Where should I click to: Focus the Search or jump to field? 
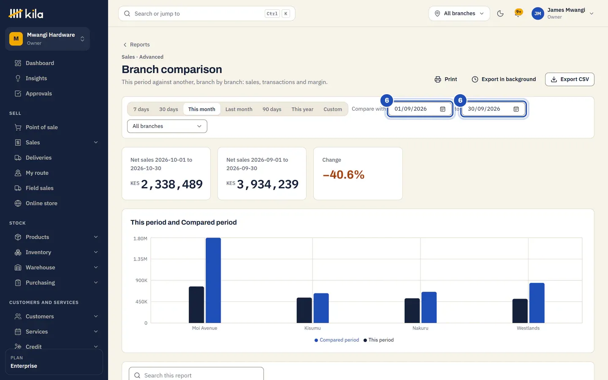[x=207, y=14]
